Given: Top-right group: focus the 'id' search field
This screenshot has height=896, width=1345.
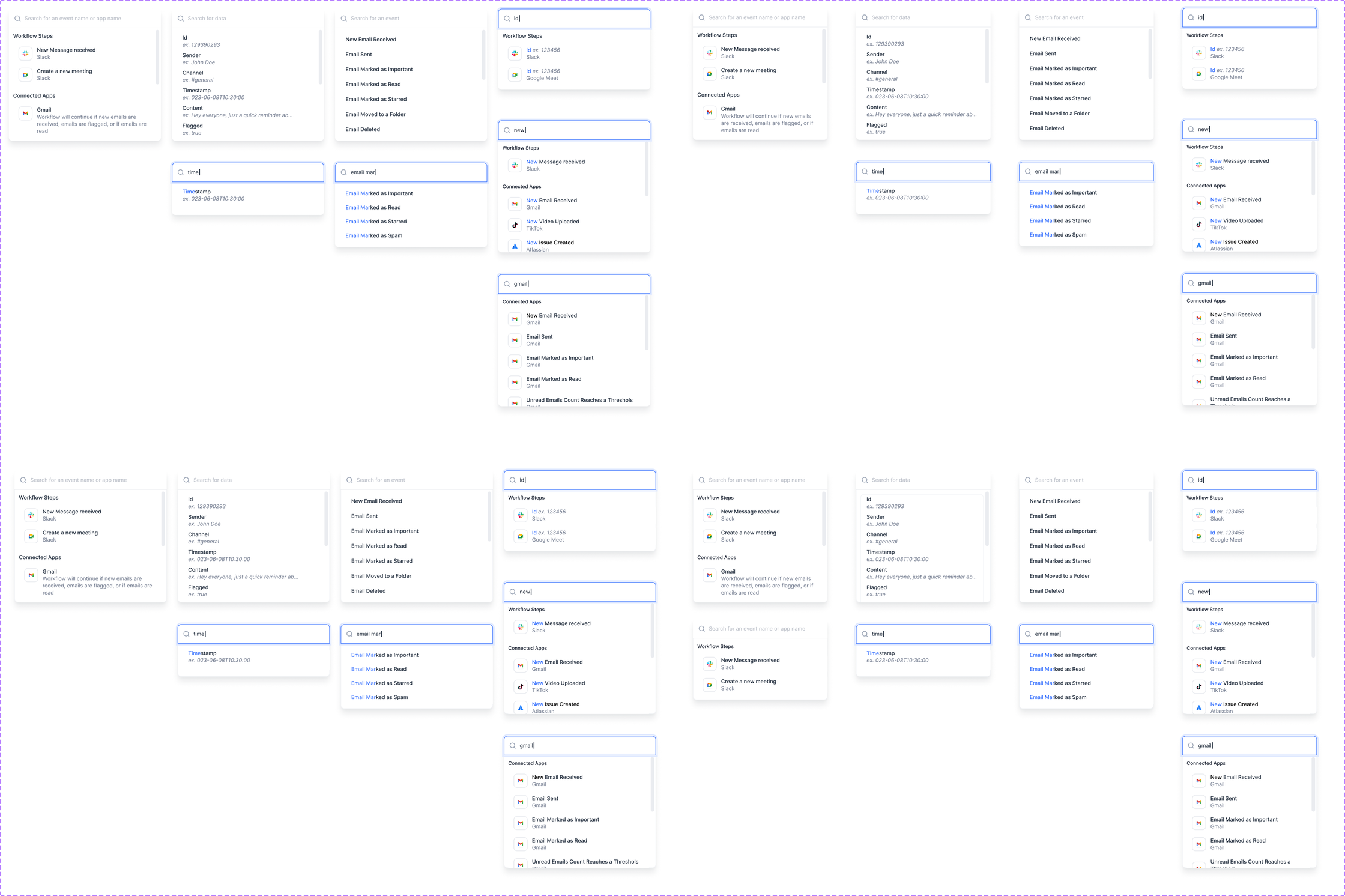Looking at the screenshot, I should click(x=1249, y=17).
